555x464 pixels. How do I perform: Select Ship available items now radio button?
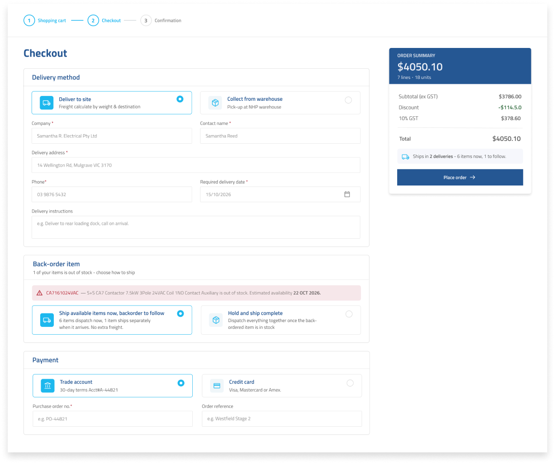pos(181,313)
